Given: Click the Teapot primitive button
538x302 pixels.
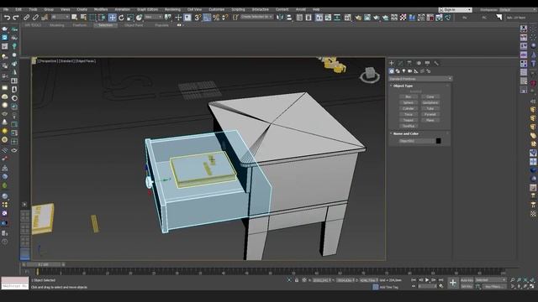Looking at the screenshot, I should [409, 120].
